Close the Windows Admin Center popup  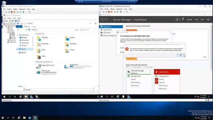pyautogui.click(x=170, y=32)
